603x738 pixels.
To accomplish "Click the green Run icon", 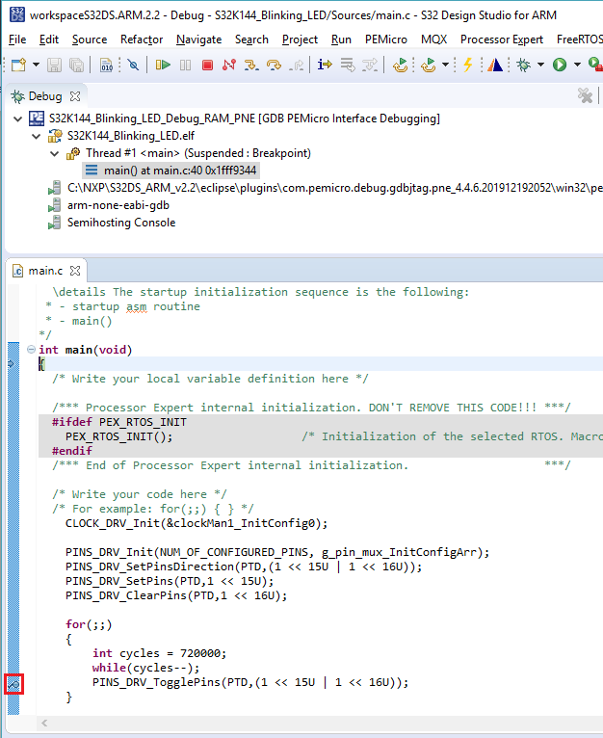I will (560, 65).
